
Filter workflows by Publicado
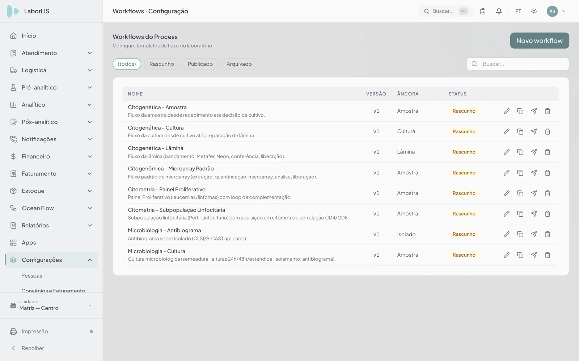(200, 64)
